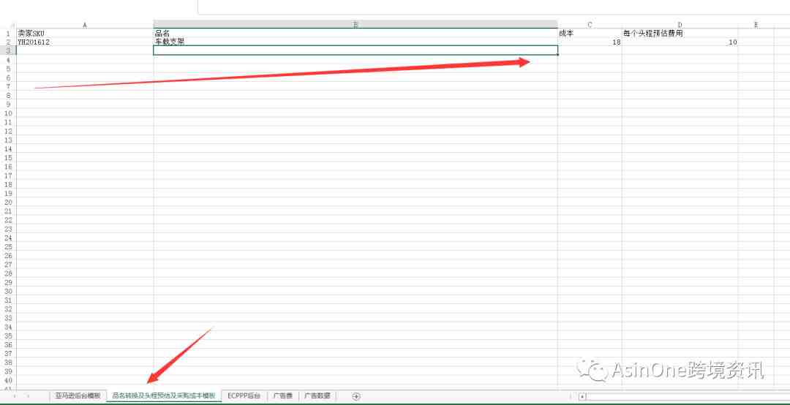790x405 pixels.
Task: Add a new sheet with plus icon
Action: (356, 396)
